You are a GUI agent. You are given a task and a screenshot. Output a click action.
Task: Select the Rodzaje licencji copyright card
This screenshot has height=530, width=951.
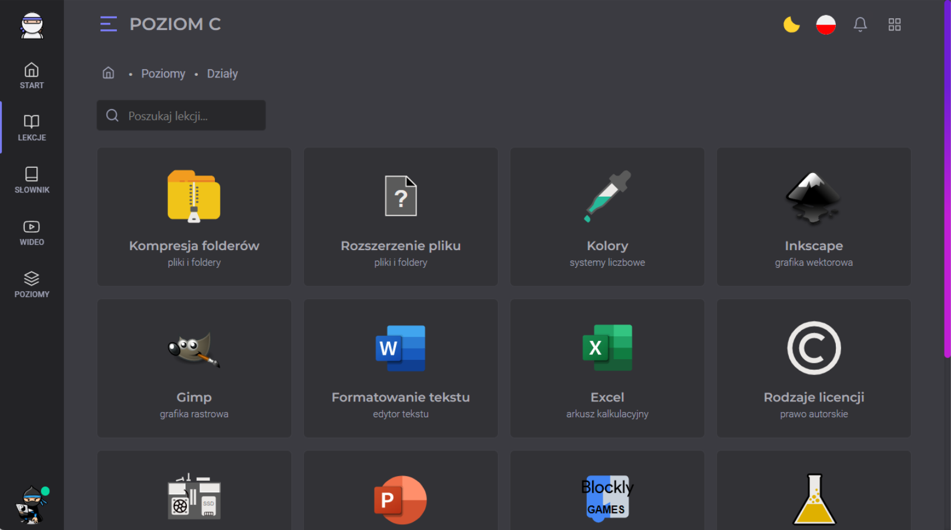click(814, 368)
